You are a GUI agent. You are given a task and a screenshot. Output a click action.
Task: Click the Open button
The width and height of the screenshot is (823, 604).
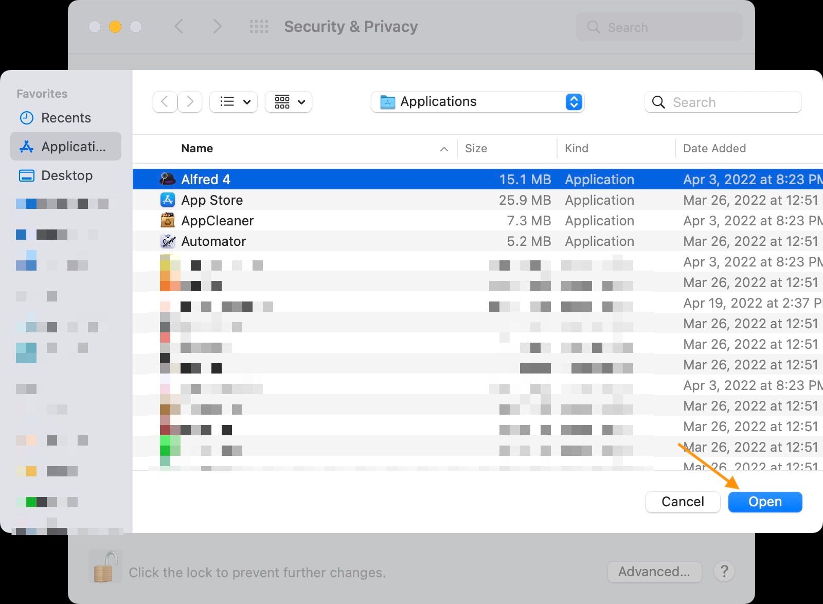click(x=765, y=502)
